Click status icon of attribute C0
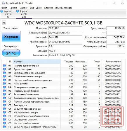This screenshot has width=127, height=131. (x=4, y=98)
